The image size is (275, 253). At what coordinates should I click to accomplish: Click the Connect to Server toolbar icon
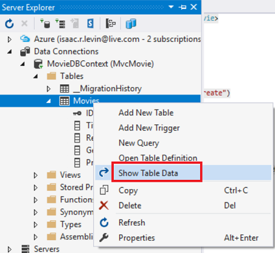(x=60, y=24)
